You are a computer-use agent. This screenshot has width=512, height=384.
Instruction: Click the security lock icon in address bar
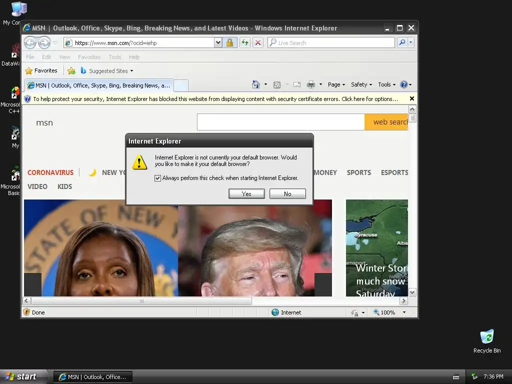click(x=230, y=42)
